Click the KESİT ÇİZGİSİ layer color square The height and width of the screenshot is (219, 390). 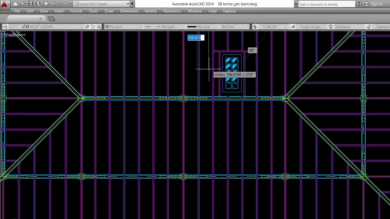pyautogui.click(x=27, y=27)
